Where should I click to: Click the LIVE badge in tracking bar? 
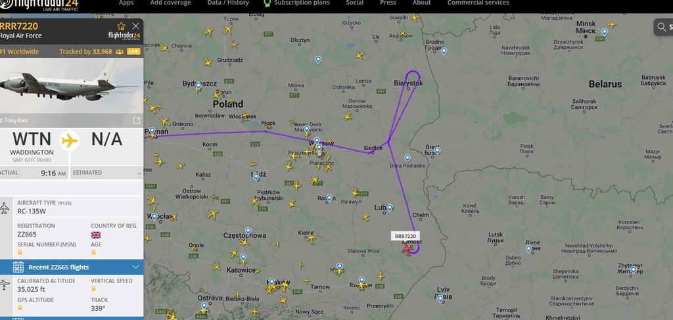point(133,51)
